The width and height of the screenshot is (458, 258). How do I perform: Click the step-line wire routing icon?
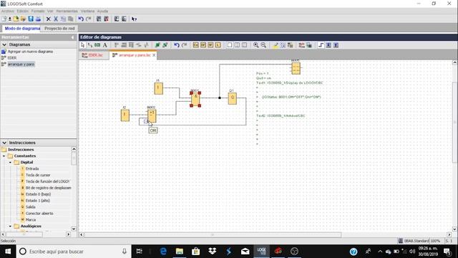[321, 45]
